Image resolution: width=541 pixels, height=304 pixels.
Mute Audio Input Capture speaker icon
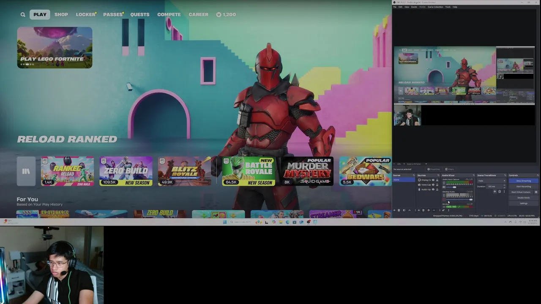[x=444, y=187]
